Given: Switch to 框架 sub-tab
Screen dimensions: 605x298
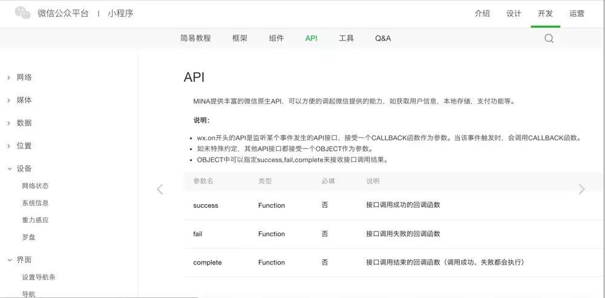Looking at the screenshot, I should tap(240, 38).
